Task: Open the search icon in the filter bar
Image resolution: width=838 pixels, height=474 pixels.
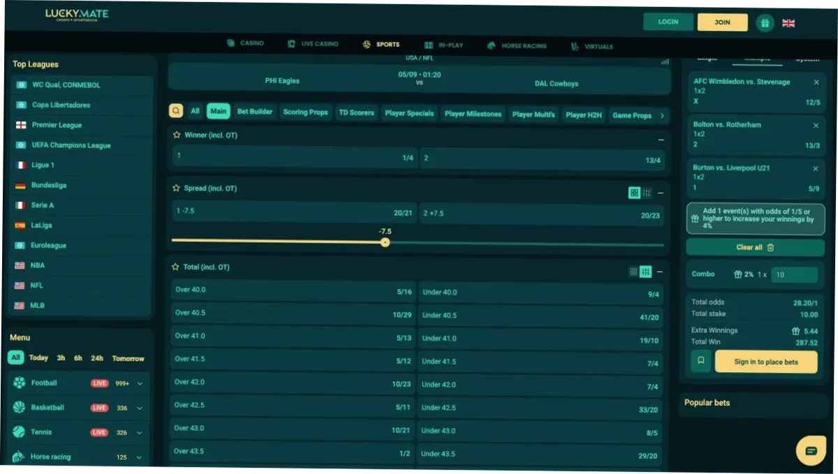Action: point(176,111)
